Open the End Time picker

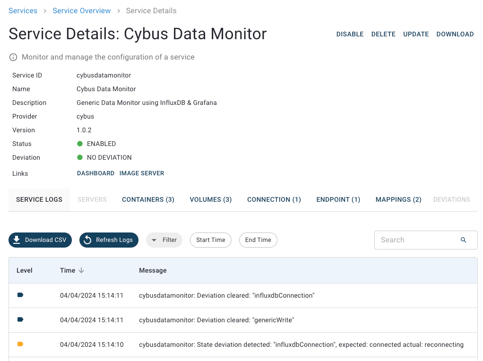coord(258,240)
